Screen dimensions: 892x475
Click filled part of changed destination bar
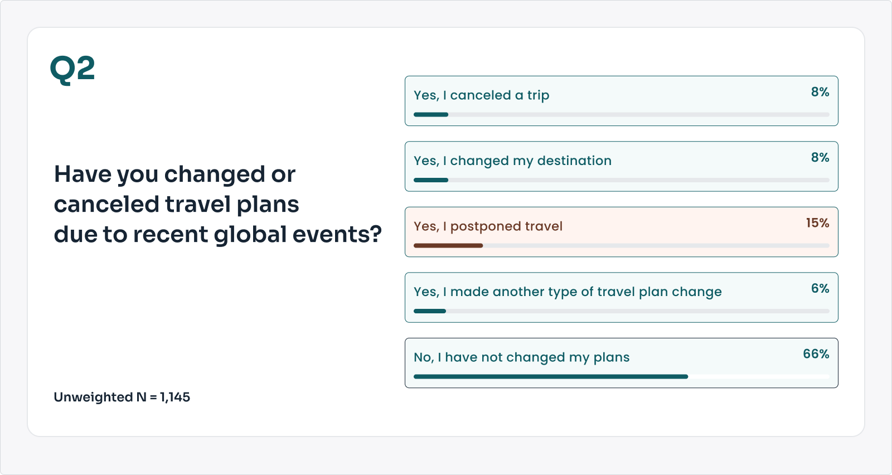coord(431,180)
